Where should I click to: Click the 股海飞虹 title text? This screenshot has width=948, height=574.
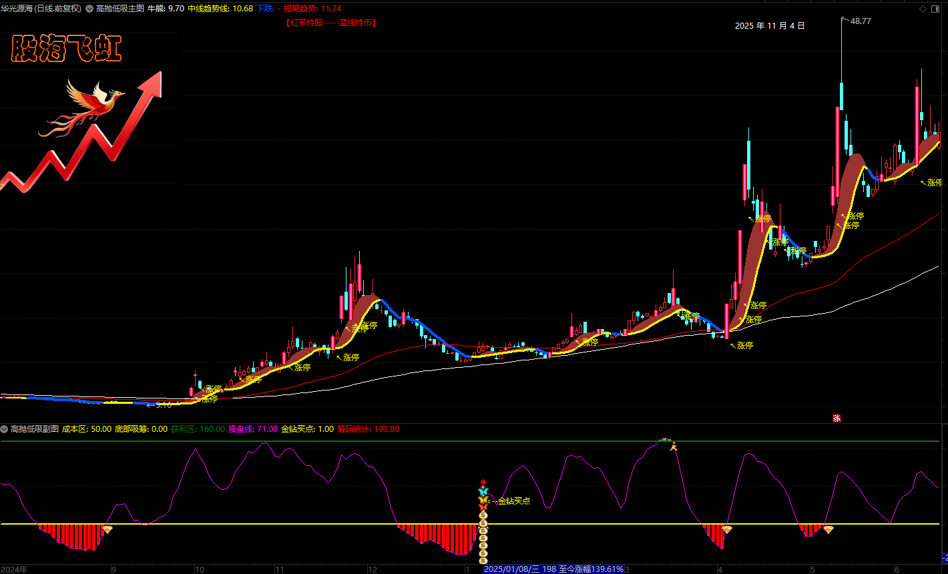tap(67, 51)
